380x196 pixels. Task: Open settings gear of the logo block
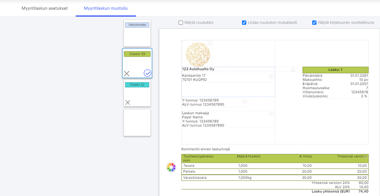(x=210, y=44)
